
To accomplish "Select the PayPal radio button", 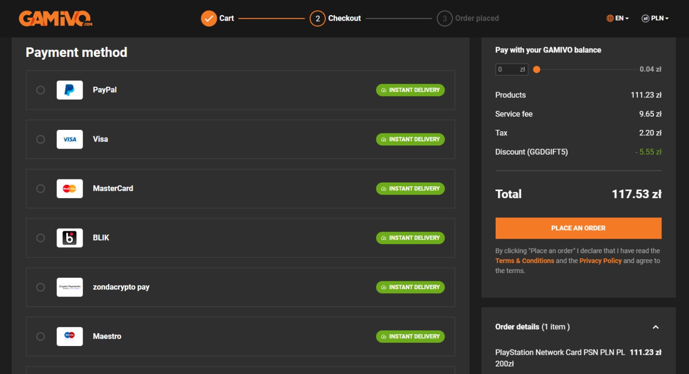I will click(40, 90).
